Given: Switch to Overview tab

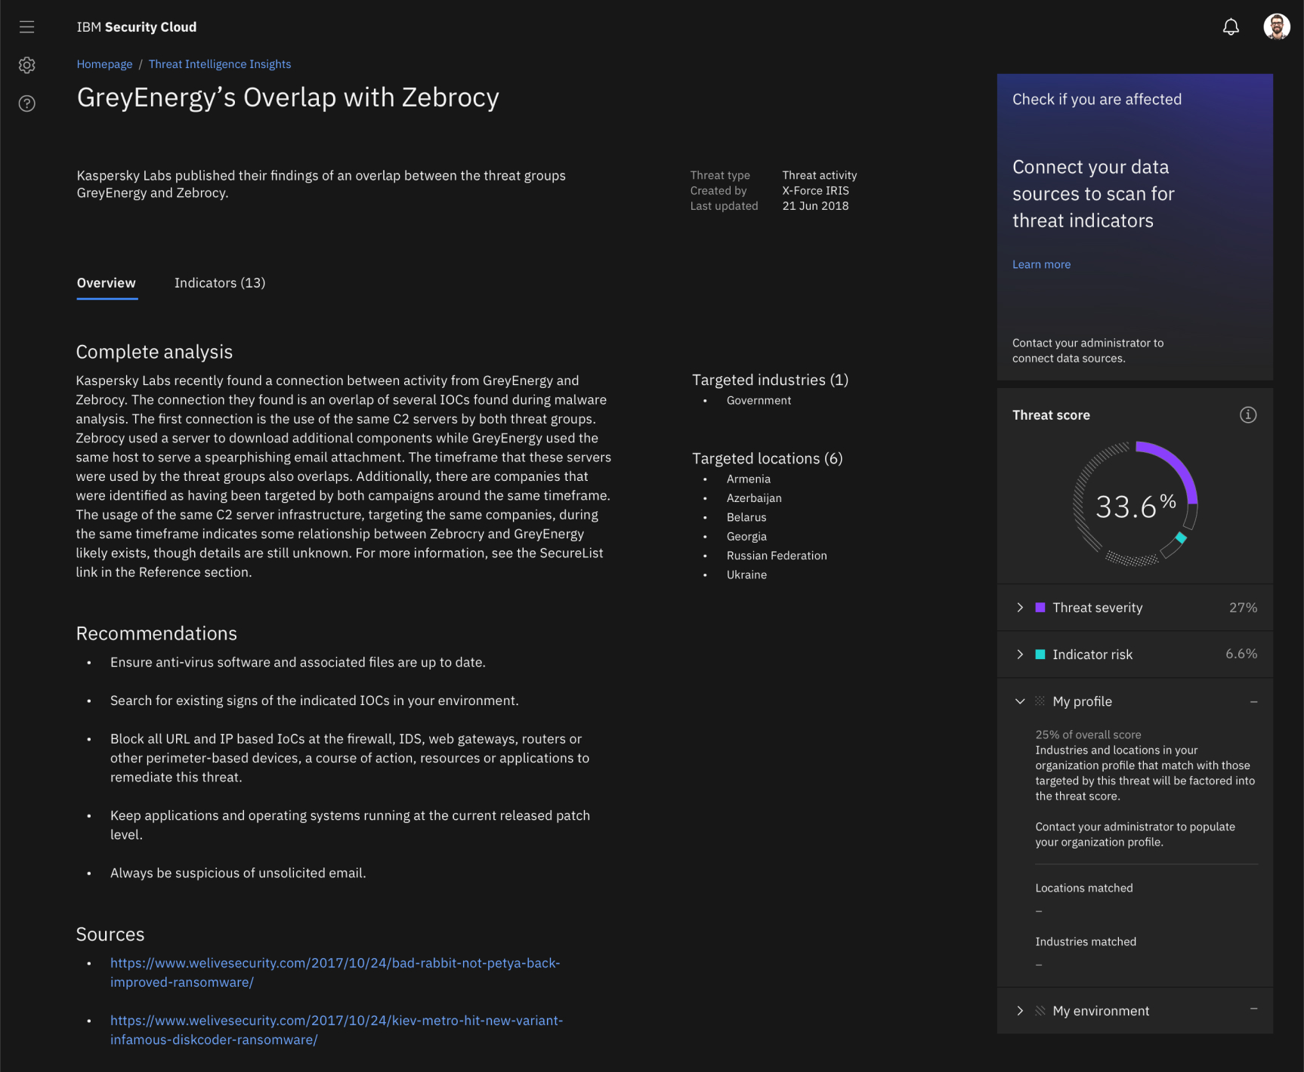Looking at the screenshot, I should pyautogui.click(x=107, y=283).
